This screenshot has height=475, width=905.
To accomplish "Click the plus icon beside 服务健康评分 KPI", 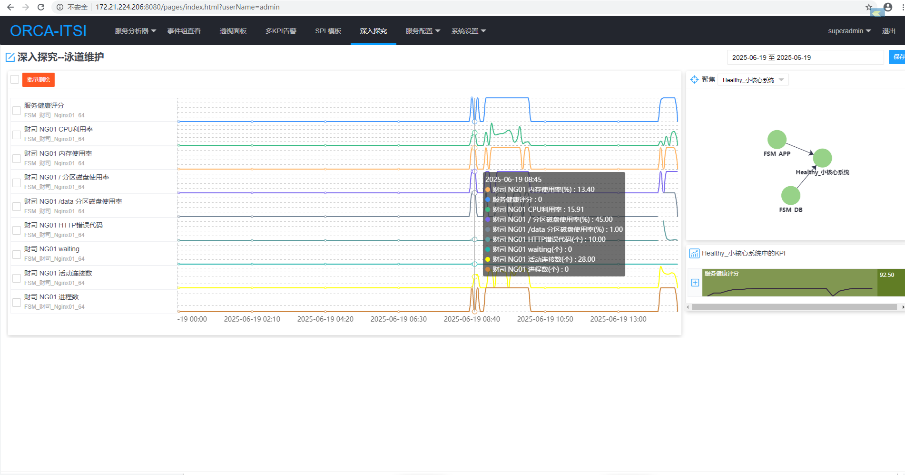I will point(695,283).
